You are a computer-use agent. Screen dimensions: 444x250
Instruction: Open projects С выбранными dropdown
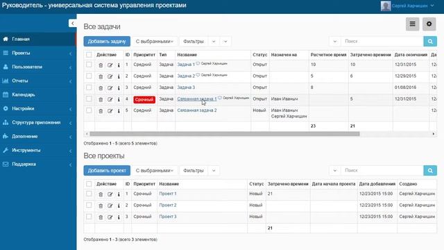pyautogui.click(x=155, y=171)
